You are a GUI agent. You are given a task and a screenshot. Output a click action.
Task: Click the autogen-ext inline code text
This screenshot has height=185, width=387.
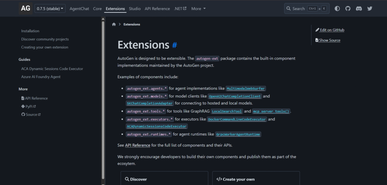click(x=207, y=58)
